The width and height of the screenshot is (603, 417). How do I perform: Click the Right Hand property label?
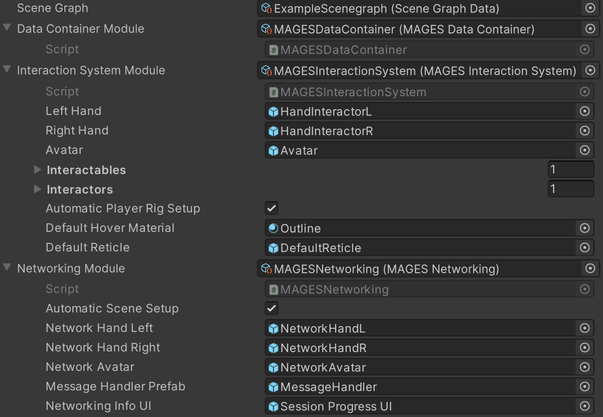click(x=77, y=131)
